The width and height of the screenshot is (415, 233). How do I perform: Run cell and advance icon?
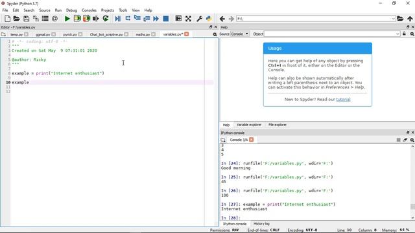86,19
